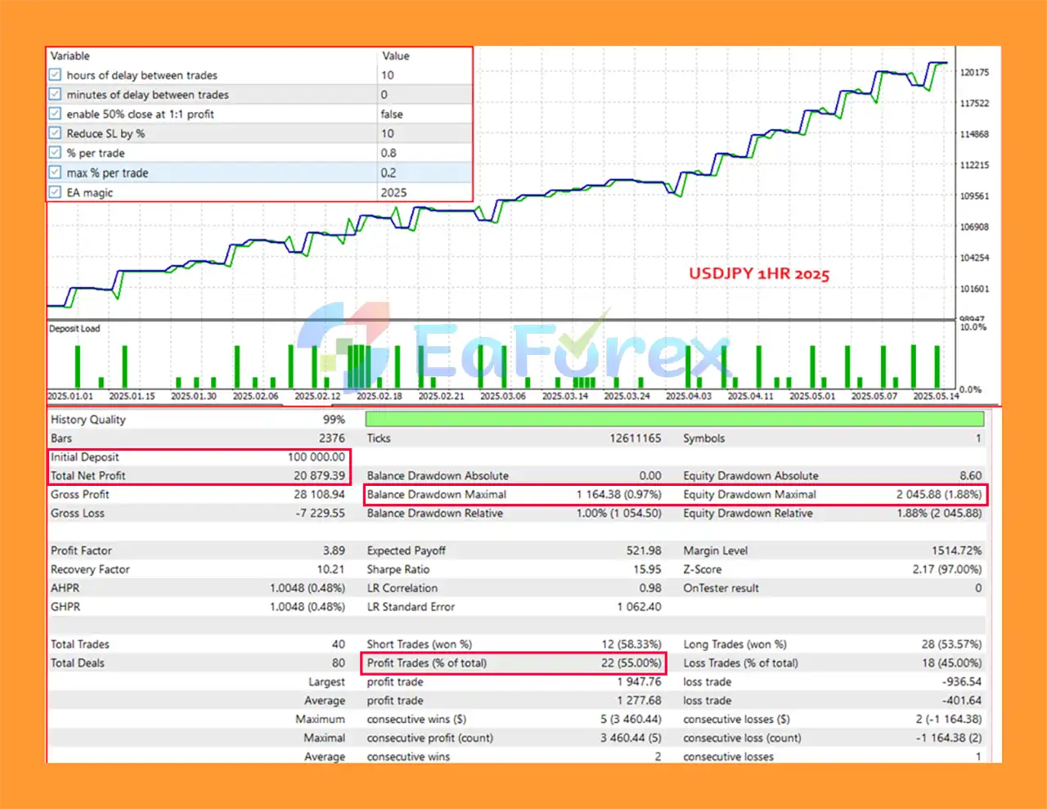Image resolution: width=1047 pixels, height=809 pixels.
Task: Toggle the 'hours of delay between trades' checkbox
Action: tap(56, 75)
